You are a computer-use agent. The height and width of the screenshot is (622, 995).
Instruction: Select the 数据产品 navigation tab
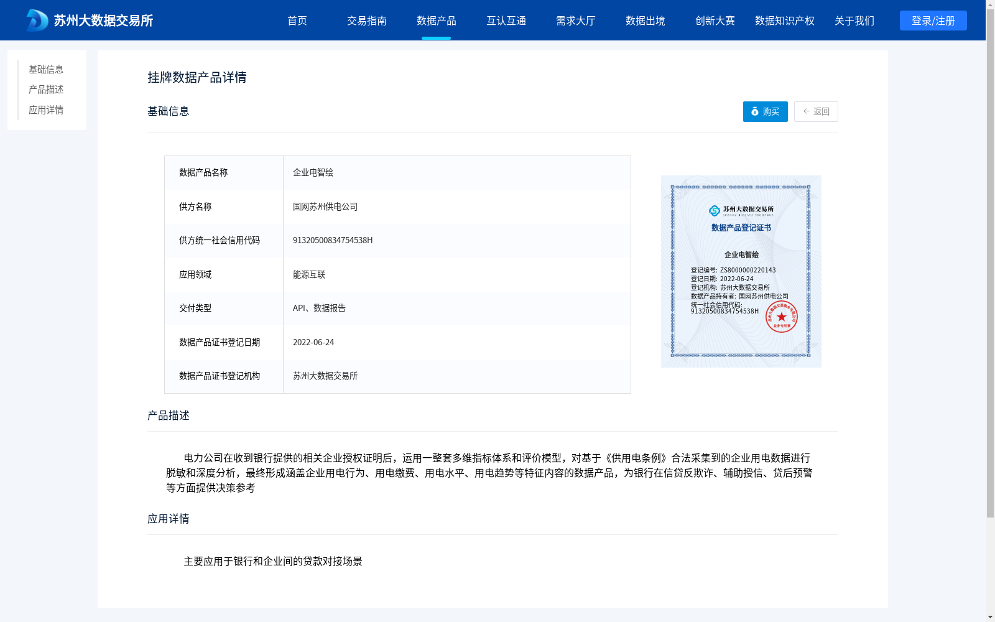pyautogui.click(x=437, y=21)
